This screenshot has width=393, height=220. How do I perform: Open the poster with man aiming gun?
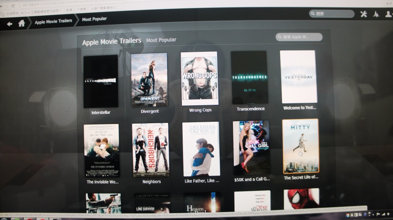(x=103, y=203)
